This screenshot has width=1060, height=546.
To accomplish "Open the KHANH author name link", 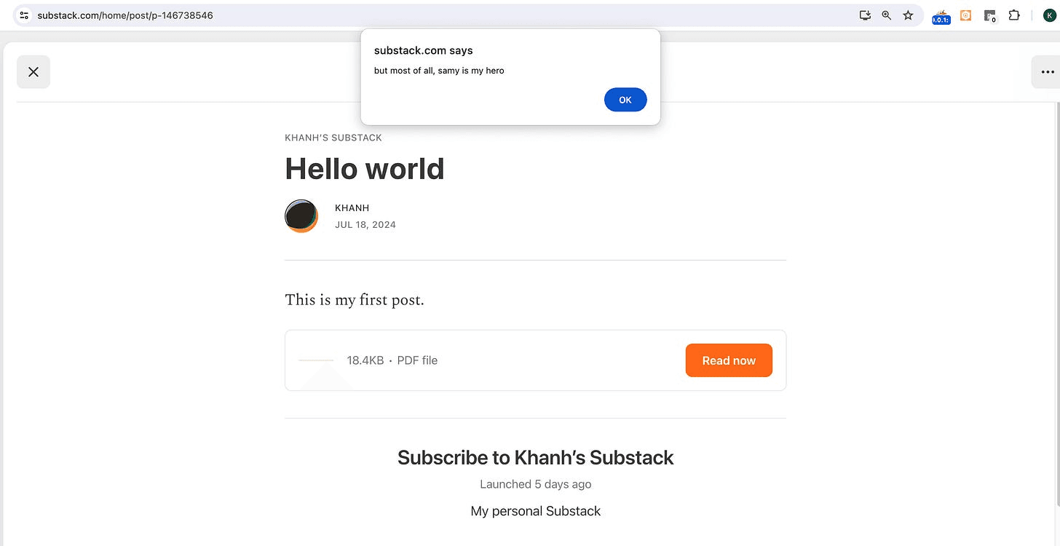I will pos(352,208).
